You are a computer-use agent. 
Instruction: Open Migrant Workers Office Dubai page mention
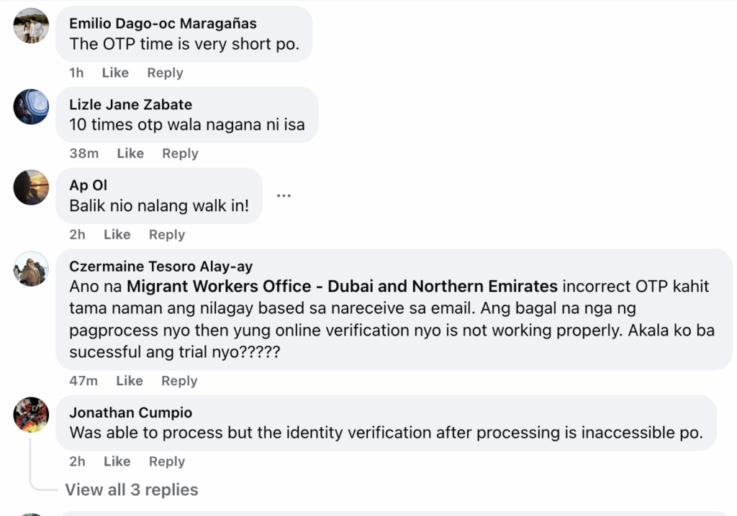[x=342, y=286]
